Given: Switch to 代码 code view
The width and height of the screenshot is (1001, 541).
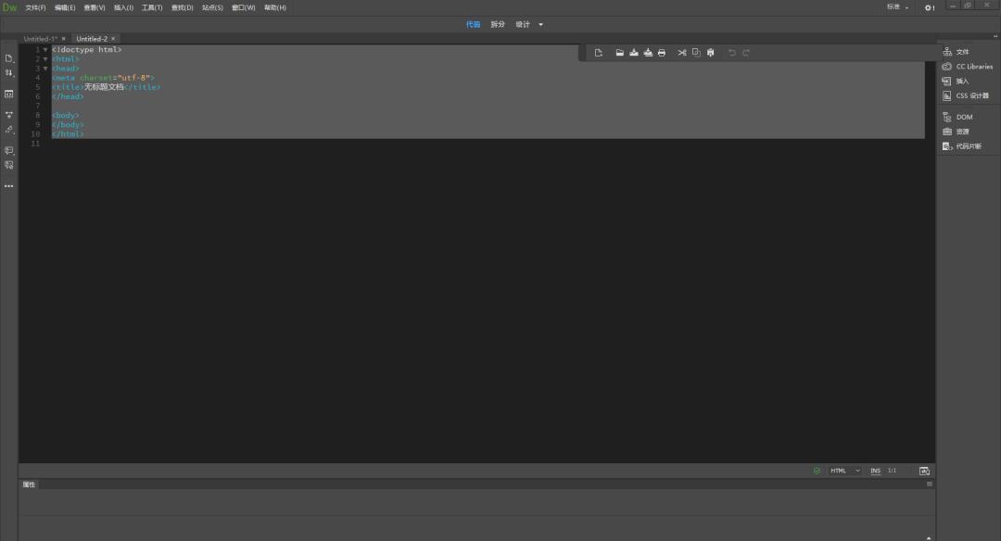Looking at the screenshot, I should 473,25.
